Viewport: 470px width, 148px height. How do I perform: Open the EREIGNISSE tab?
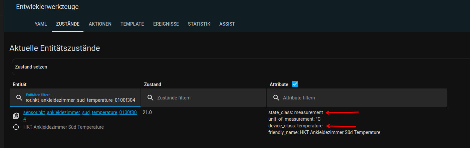click(166, 24)
